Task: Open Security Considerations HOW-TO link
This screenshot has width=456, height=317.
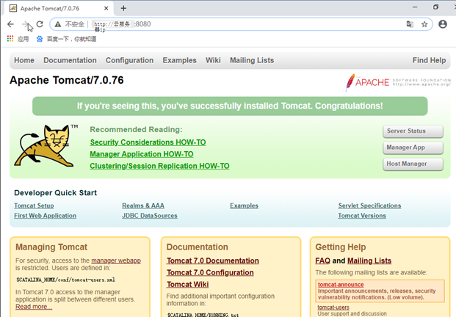Action: tap(148, 142)
